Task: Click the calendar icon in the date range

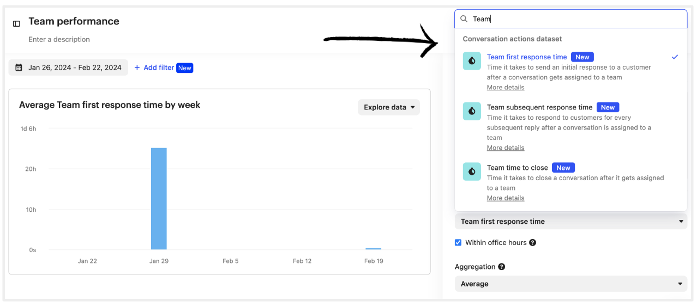Action: tap(19, 68)
